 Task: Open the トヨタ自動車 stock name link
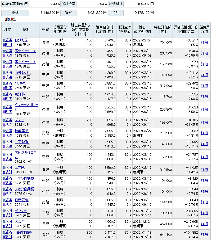click(23, 232)
